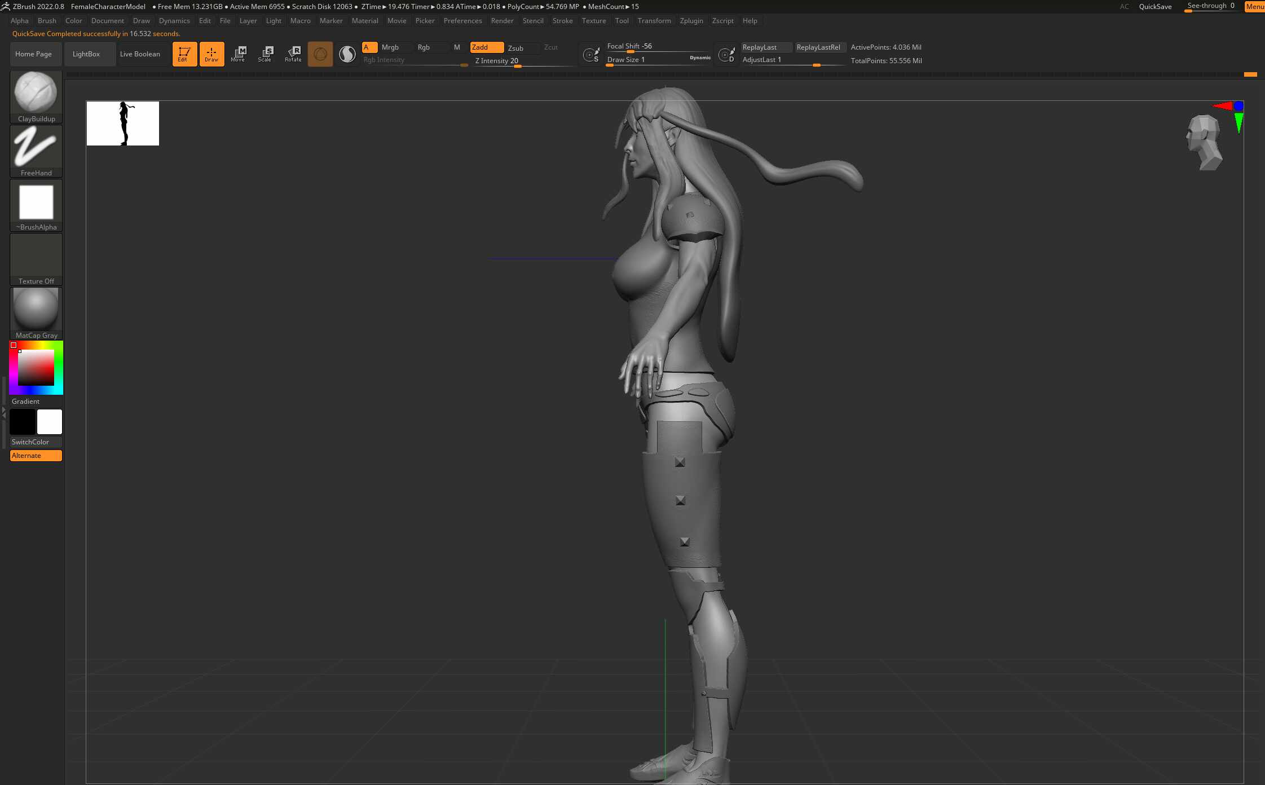Click the camera head orientation icon

point(1204,142)
